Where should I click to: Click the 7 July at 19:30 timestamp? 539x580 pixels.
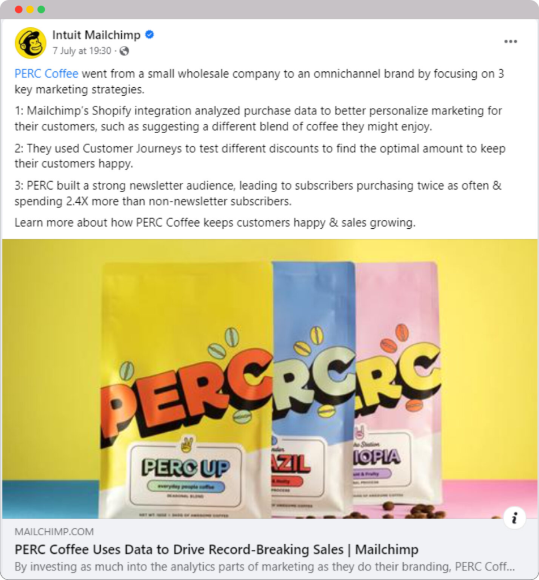click(82, 50)
